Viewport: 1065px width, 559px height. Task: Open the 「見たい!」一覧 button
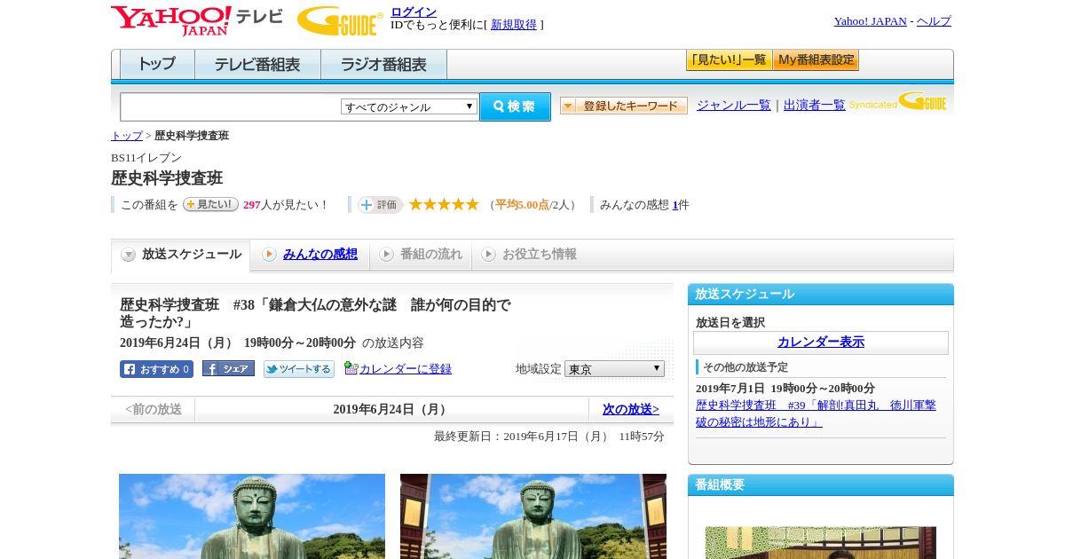(x=729, y=60)
